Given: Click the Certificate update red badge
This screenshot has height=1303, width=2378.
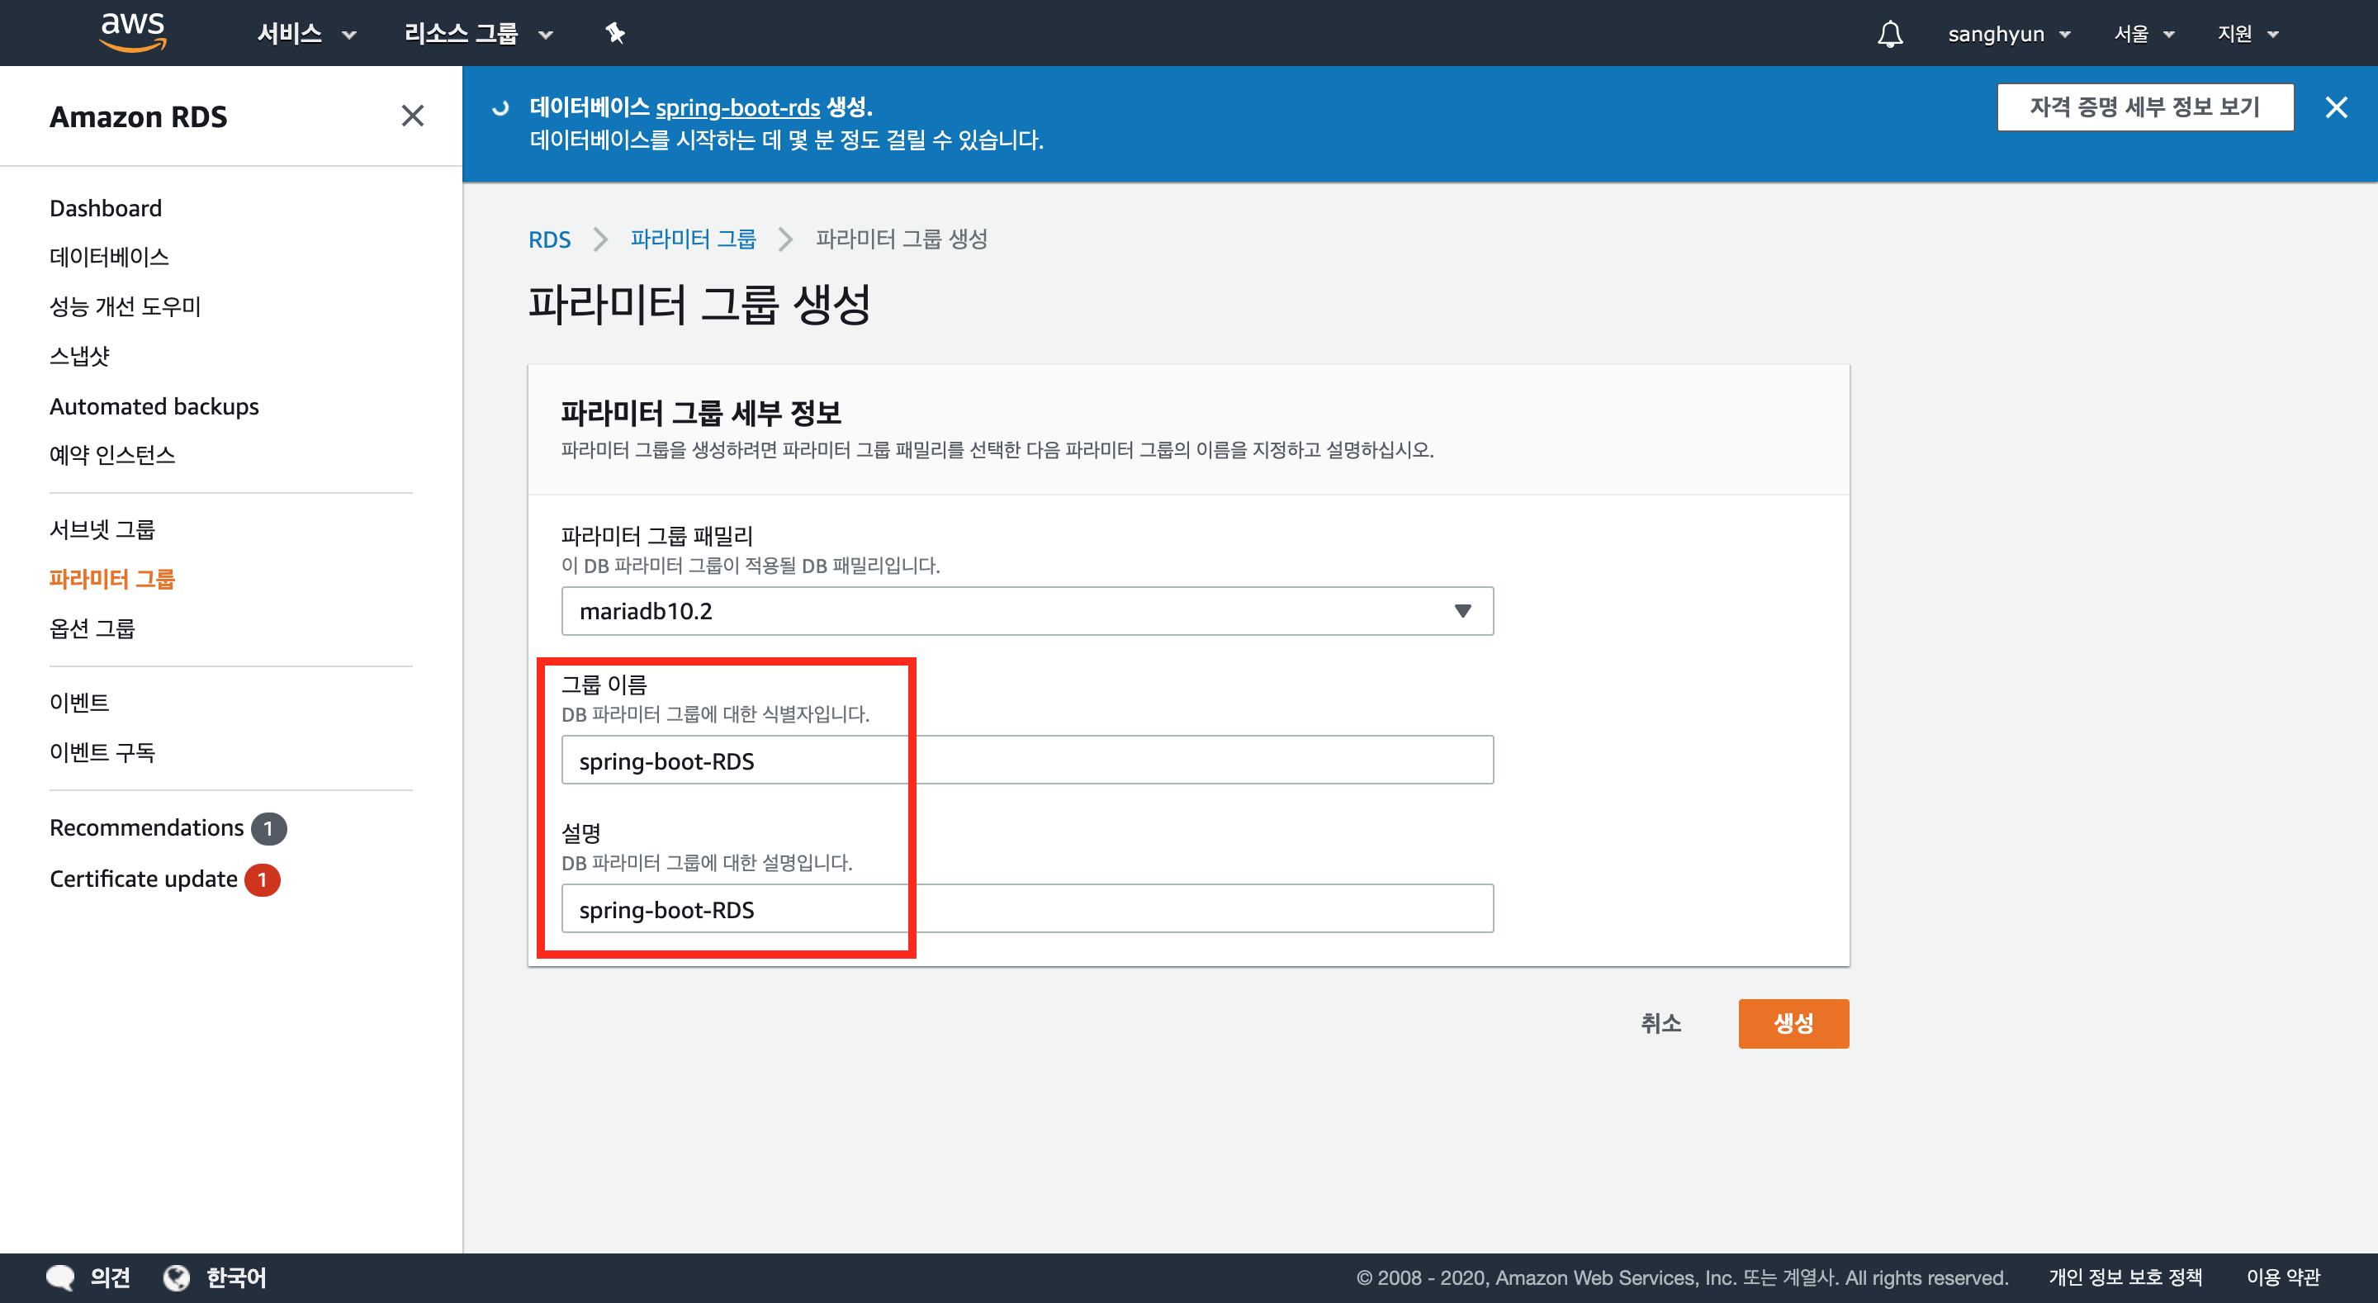Looking at the screenshot, I should (263, 879).
